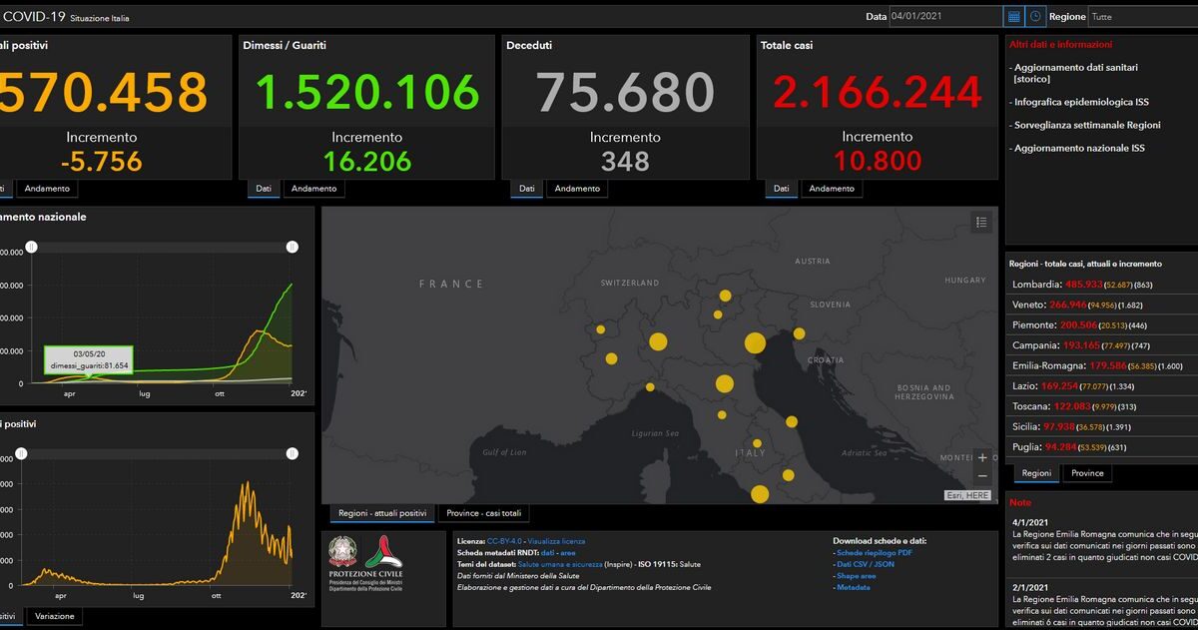Click the Data field showing 04/01/2021

(x=946, y=17)
